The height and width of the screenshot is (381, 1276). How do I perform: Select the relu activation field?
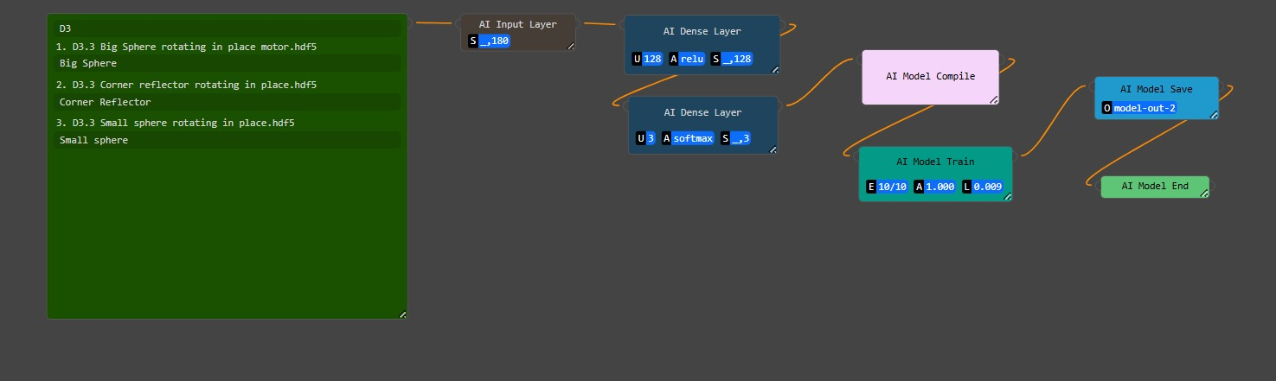pos(691,59)
